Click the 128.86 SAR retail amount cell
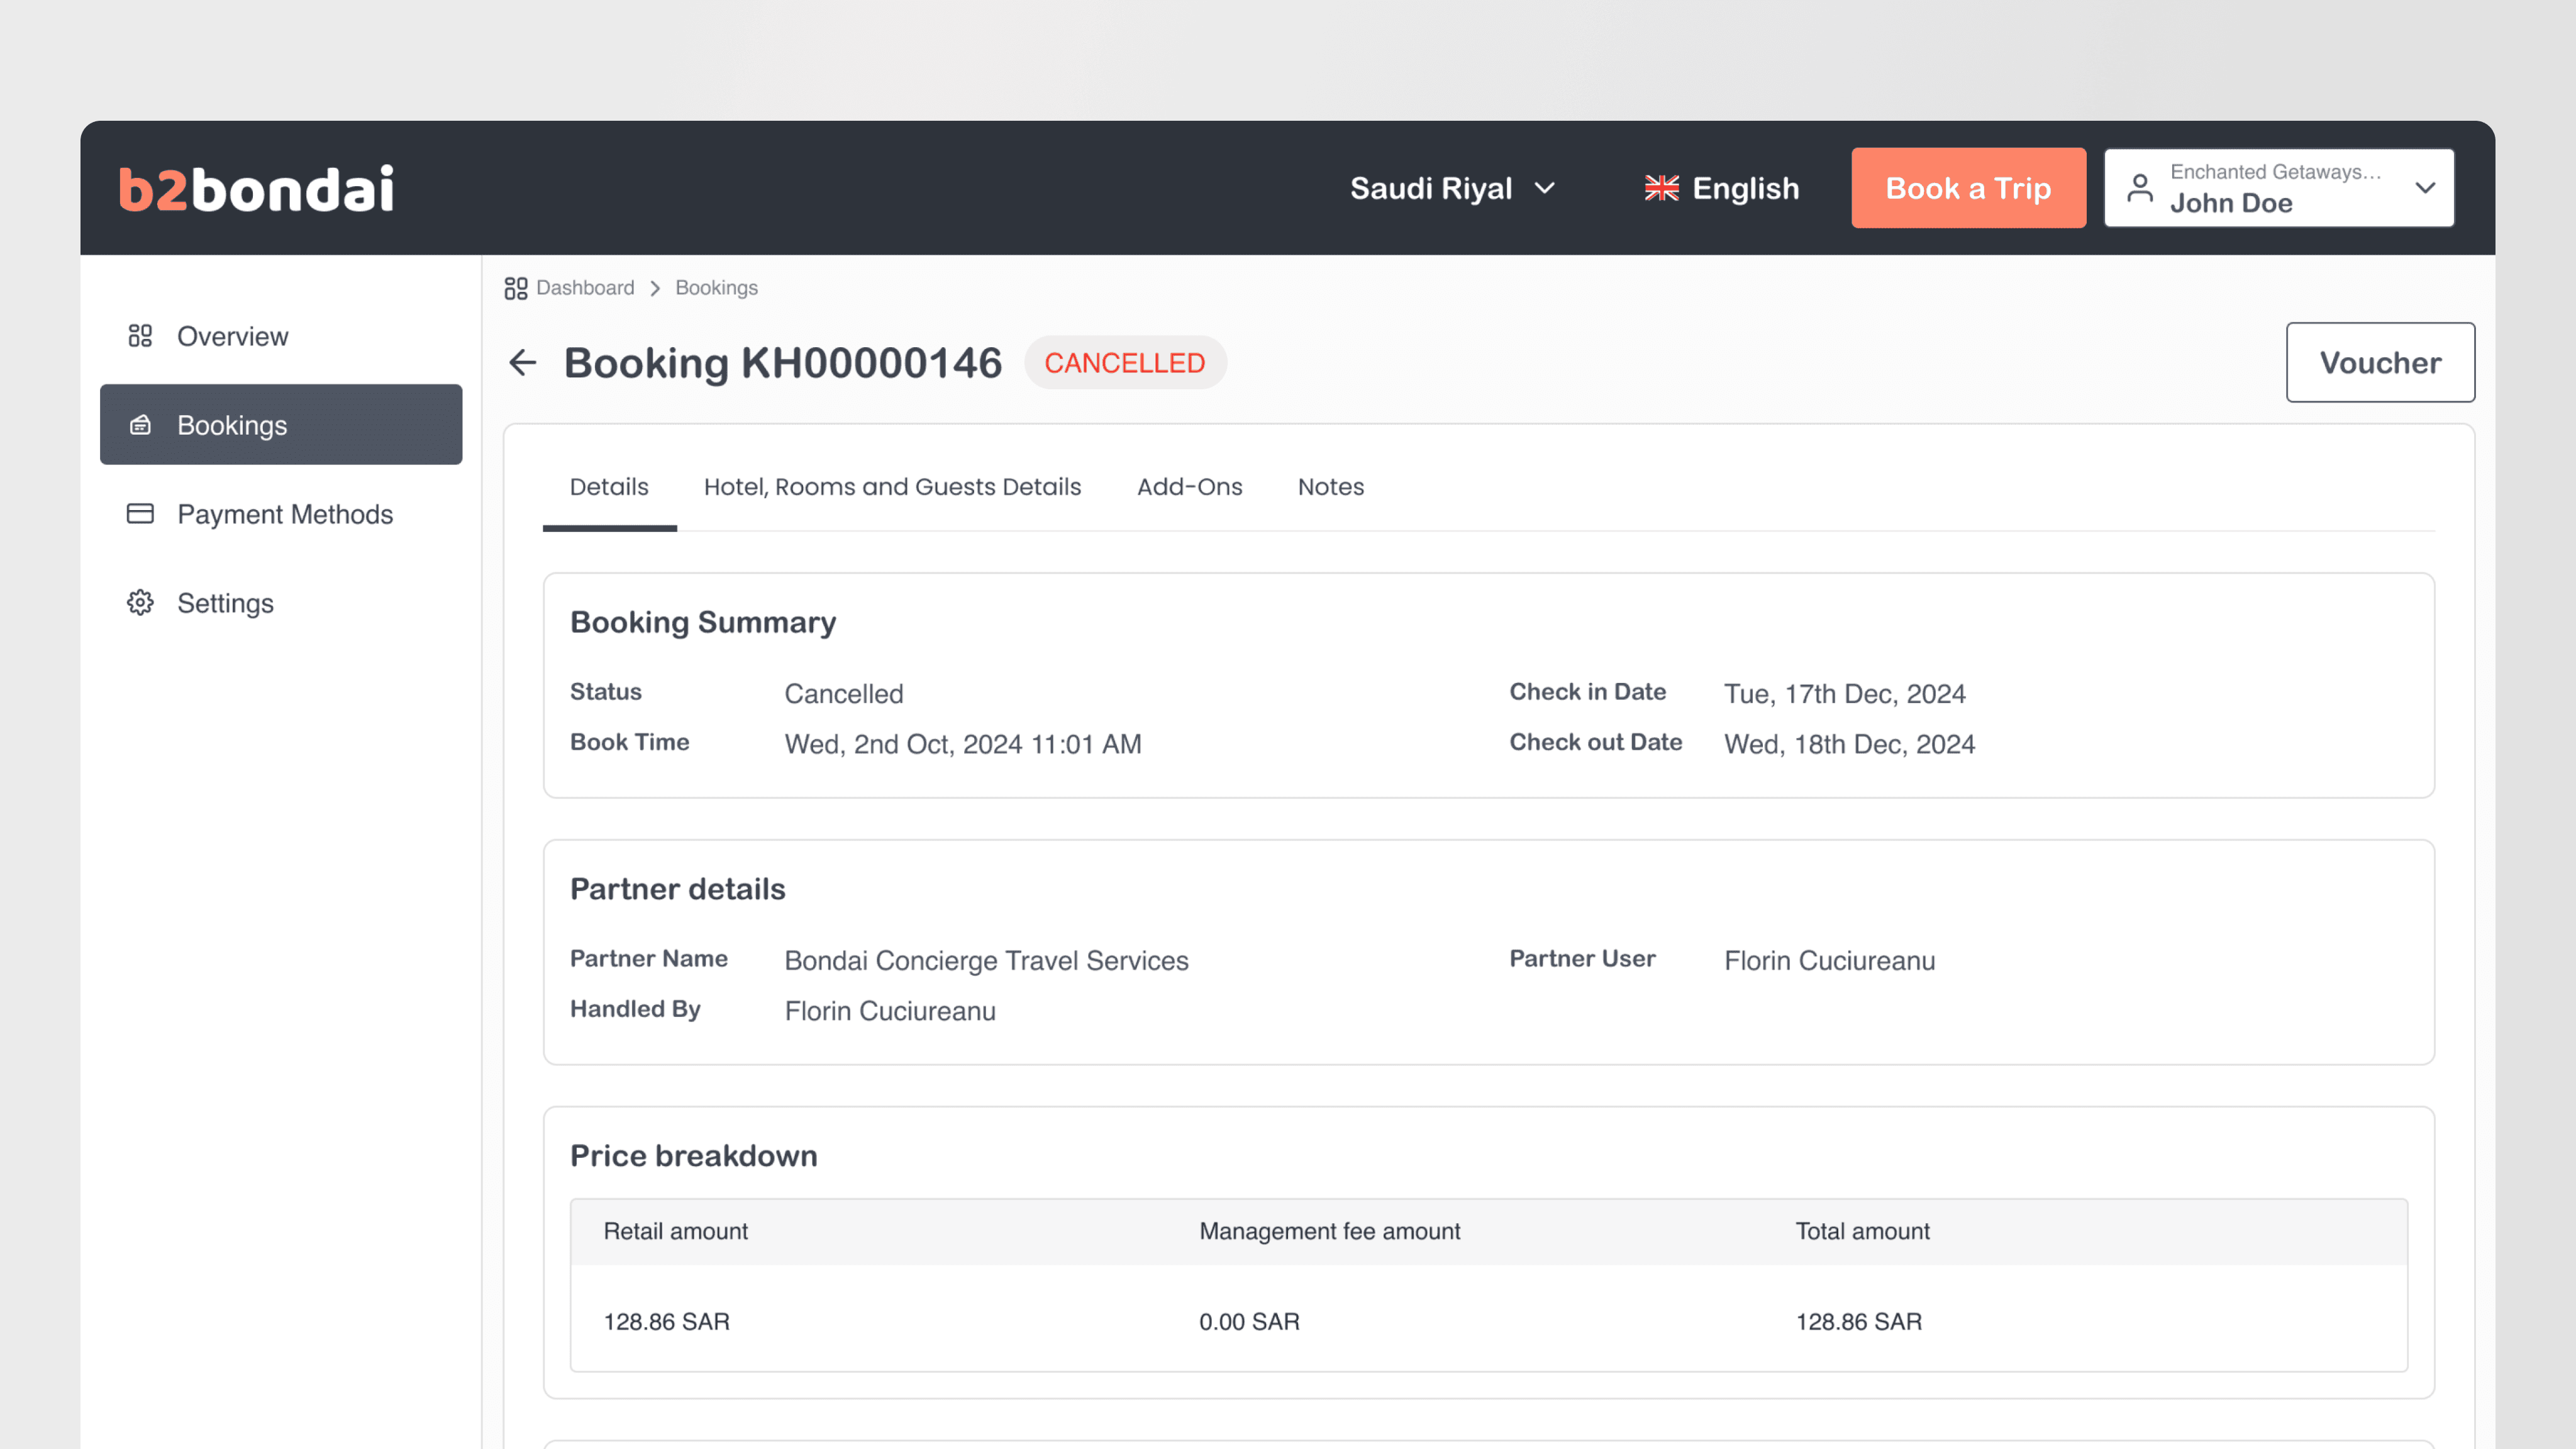 point(666,1321)
